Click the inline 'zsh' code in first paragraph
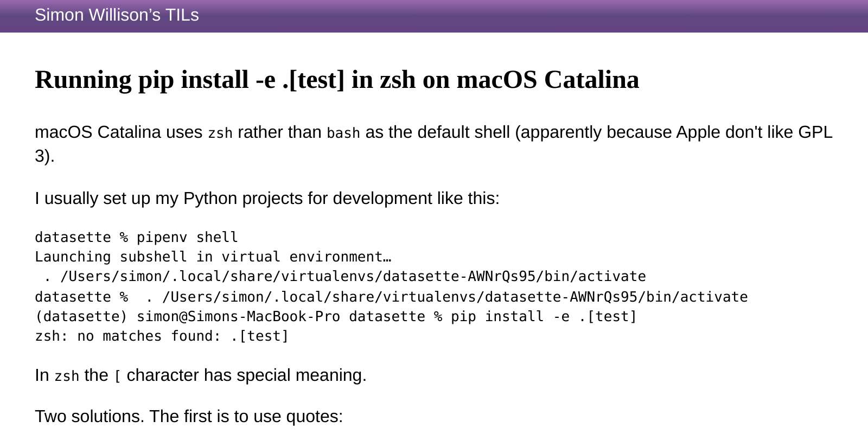Viewport: 868px width, 434px height. pyautogui.click(x=220, y=133)
